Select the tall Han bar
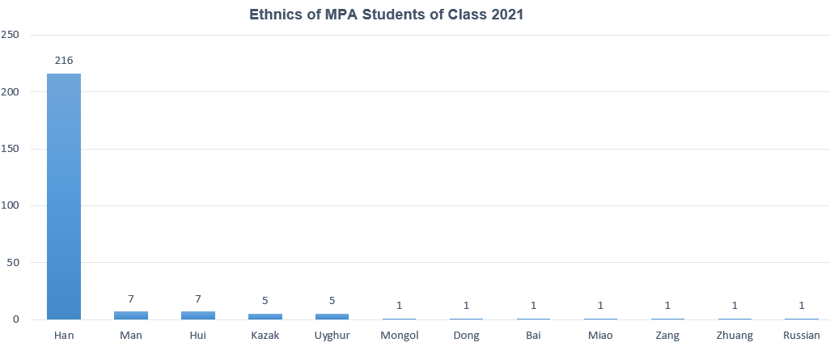Image resolution: width=830 pixels, height=351 pixels. coord(64,196)
